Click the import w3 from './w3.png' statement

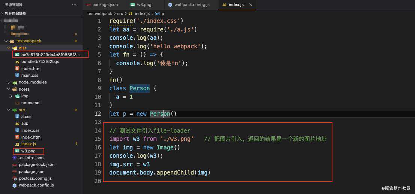[152, 139]
